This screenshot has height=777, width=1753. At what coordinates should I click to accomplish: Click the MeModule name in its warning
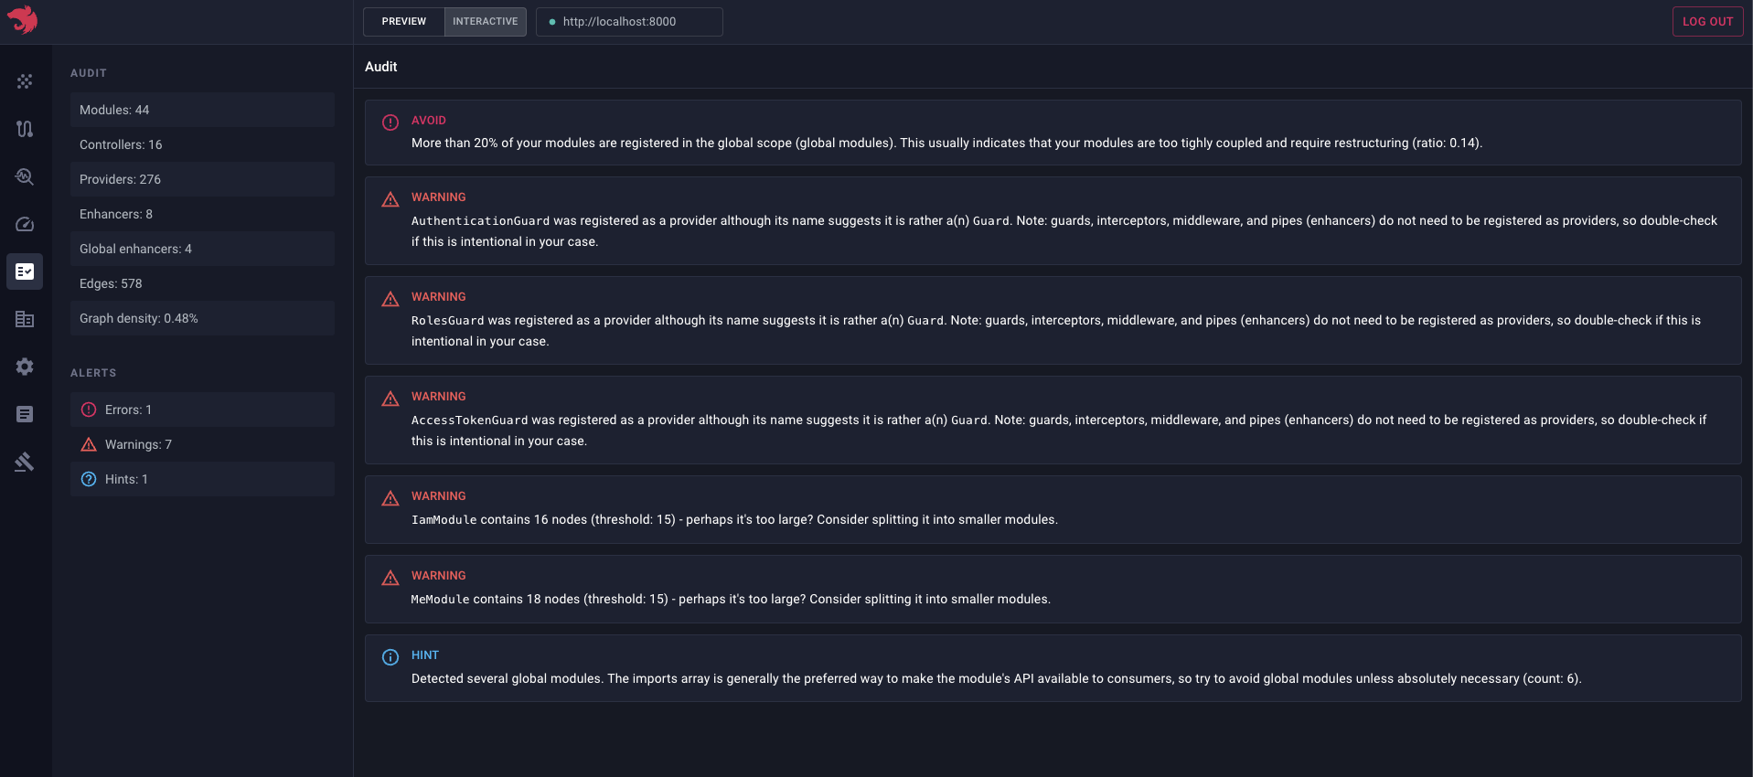pyautogui.click(x=441, y=600)
